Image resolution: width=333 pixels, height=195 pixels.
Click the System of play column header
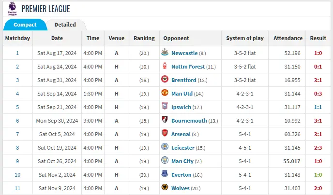click(245, 38)
